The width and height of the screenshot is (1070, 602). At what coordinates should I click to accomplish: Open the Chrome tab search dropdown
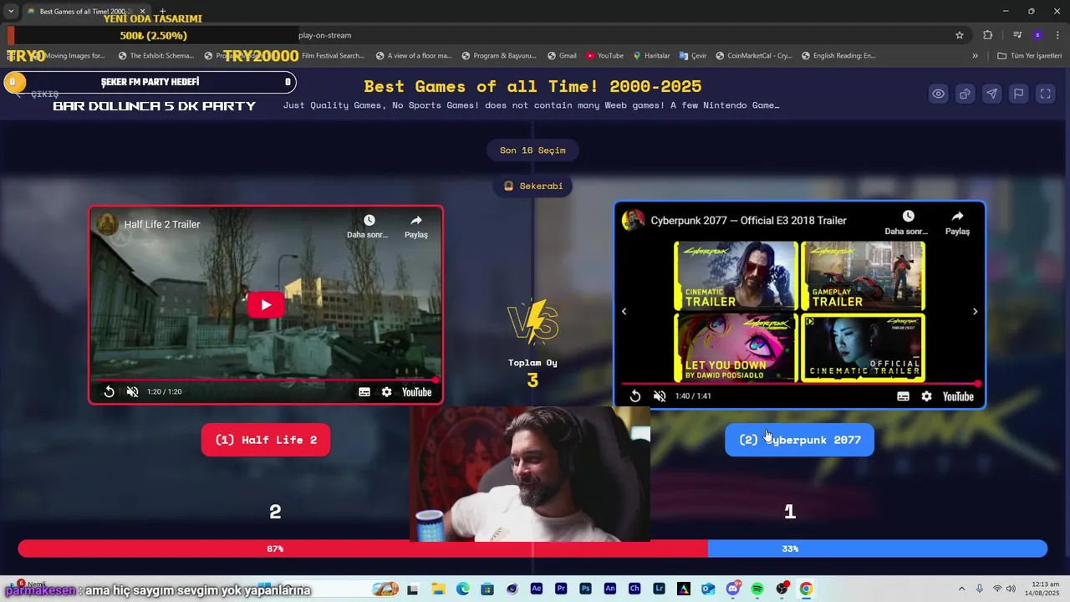(10, 12)
